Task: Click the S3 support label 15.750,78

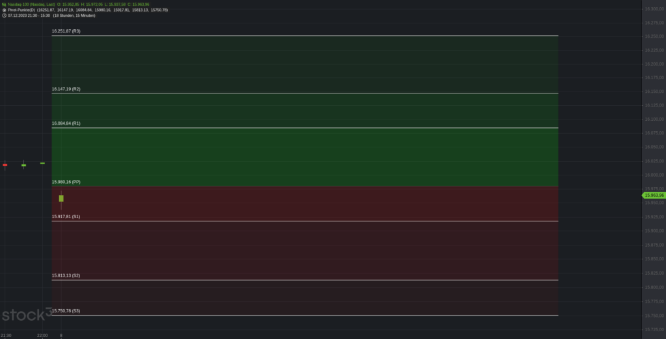Action: (x=66, y=311)
